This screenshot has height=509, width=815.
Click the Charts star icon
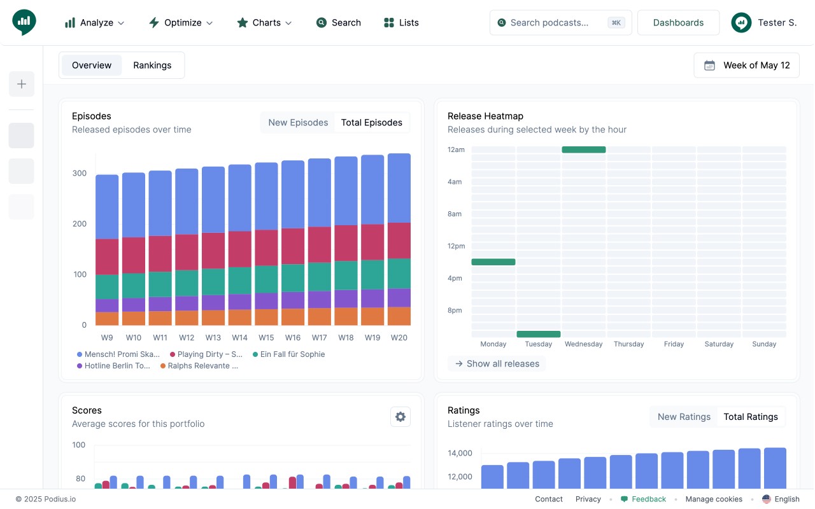point(243,22)
